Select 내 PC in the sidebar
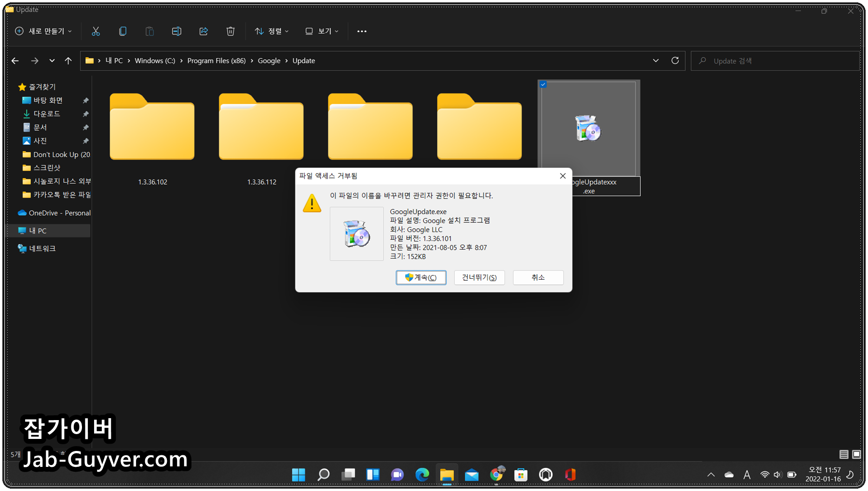Image resolution: width=868 pixels, height=491 pixels. (48, 231)
